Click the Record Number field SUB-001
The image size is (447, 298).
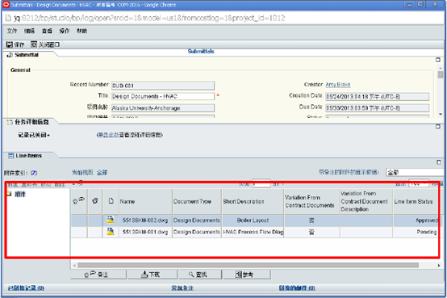[x=163, y=86]
